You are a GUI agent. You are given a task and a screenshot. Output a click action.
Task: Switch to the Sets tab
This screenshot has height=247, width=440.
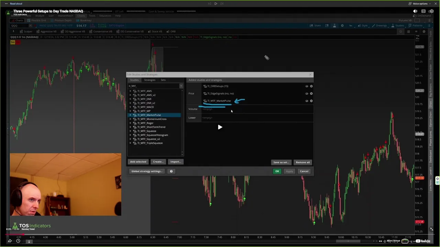(x=163, y=80)
